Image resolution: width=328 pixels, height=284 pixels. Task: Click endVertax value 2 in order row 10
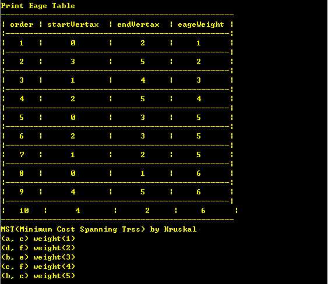[x=147, y=211]
